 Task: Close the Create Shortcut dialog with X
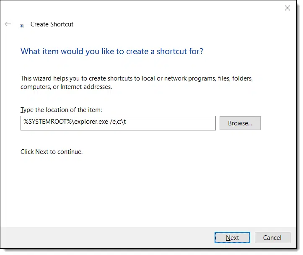pos(287,8)
